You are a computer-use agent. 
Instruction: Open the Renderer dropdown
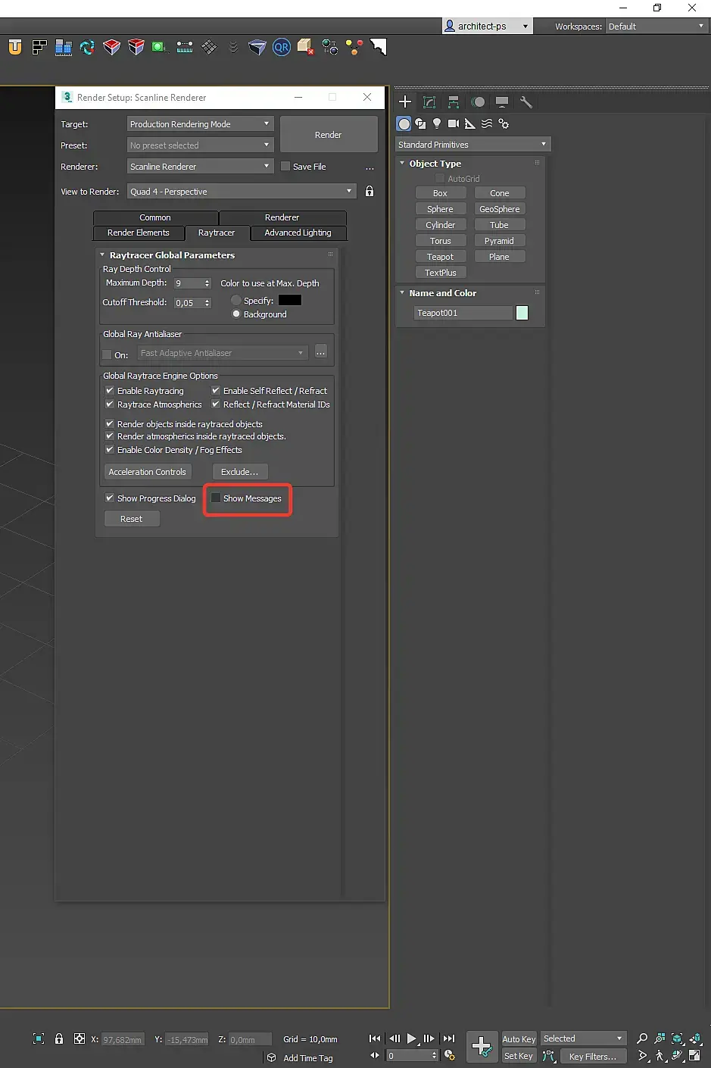pyautogui.click(x=200, y=167)
